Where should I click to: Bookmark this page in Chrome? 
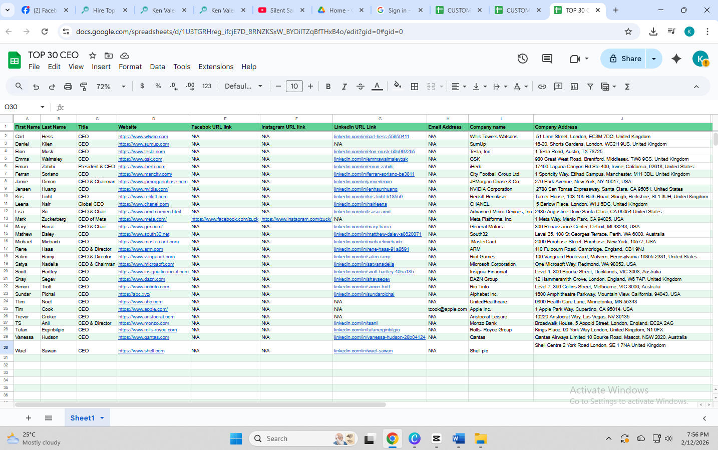pyautogui.click(x=628, y=32)
